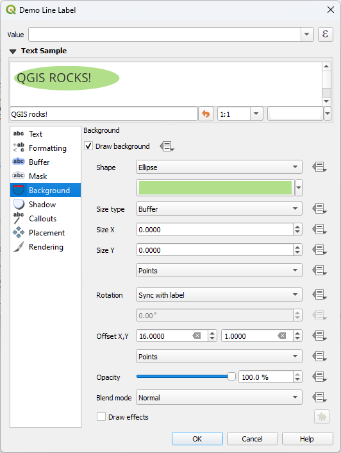Switch to the Placement settings tab
The height and width of the screenshot is (453, 341).
[46, 233]
